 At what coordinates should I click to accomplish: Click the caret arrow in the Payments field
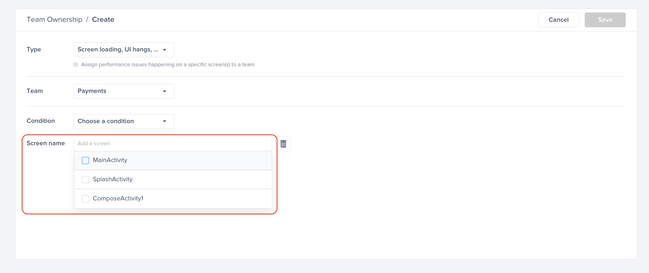pyautogui.click(x=165, y=91)
